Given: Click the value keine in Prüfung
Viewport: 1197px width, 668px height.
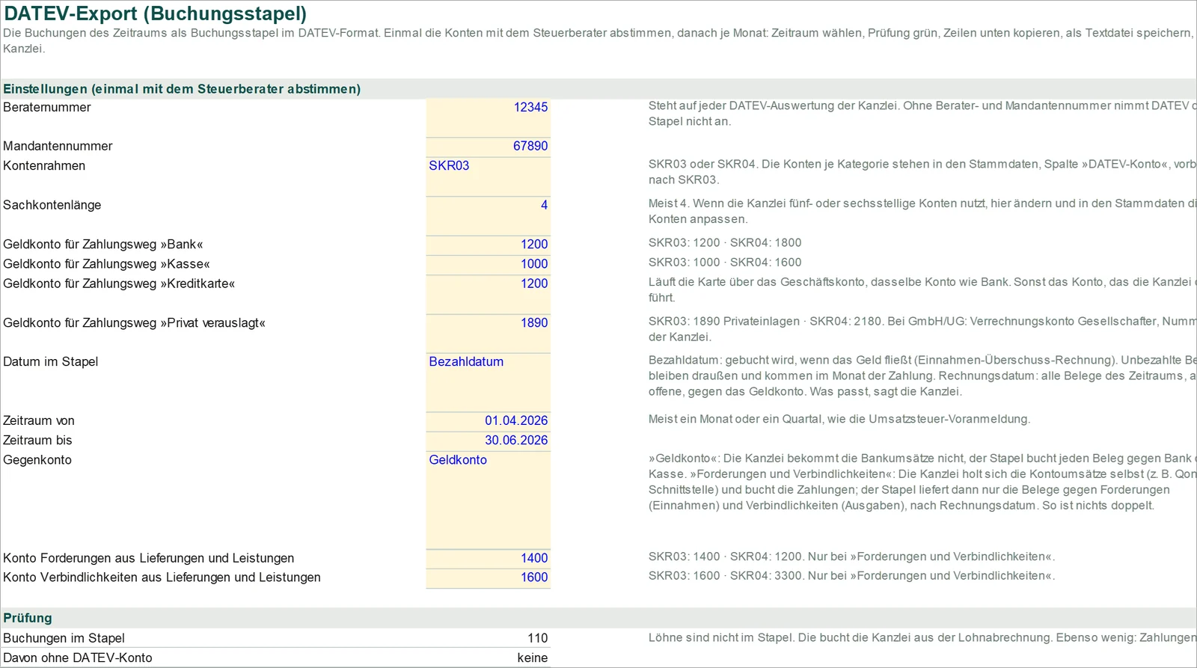Looking at the screenshot, I should pos(532,658).
